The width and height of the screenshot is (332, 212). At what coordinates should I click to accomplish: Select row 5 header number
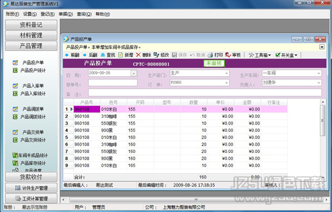click(69, 137)
